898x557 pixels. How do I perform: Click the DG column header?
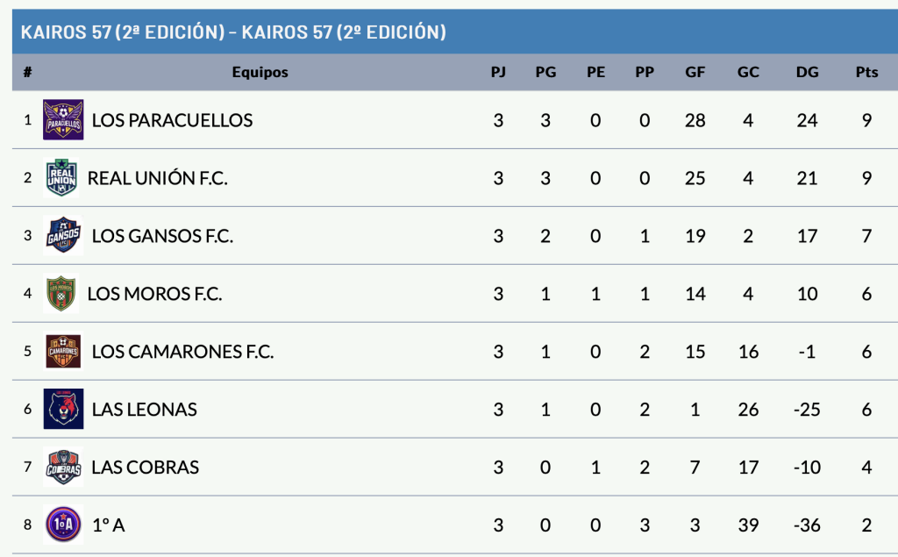coord(807,73)
